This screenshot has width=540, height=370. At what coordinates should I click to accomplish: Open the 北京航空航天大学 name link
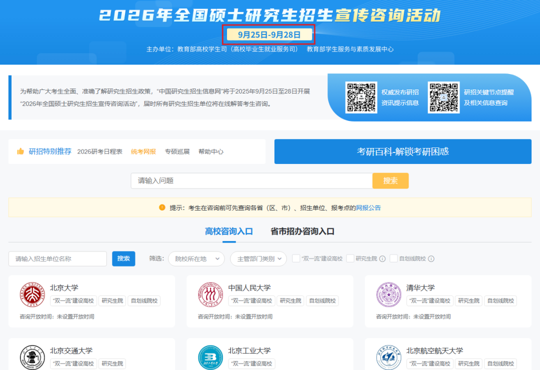(x=434, y=350)
